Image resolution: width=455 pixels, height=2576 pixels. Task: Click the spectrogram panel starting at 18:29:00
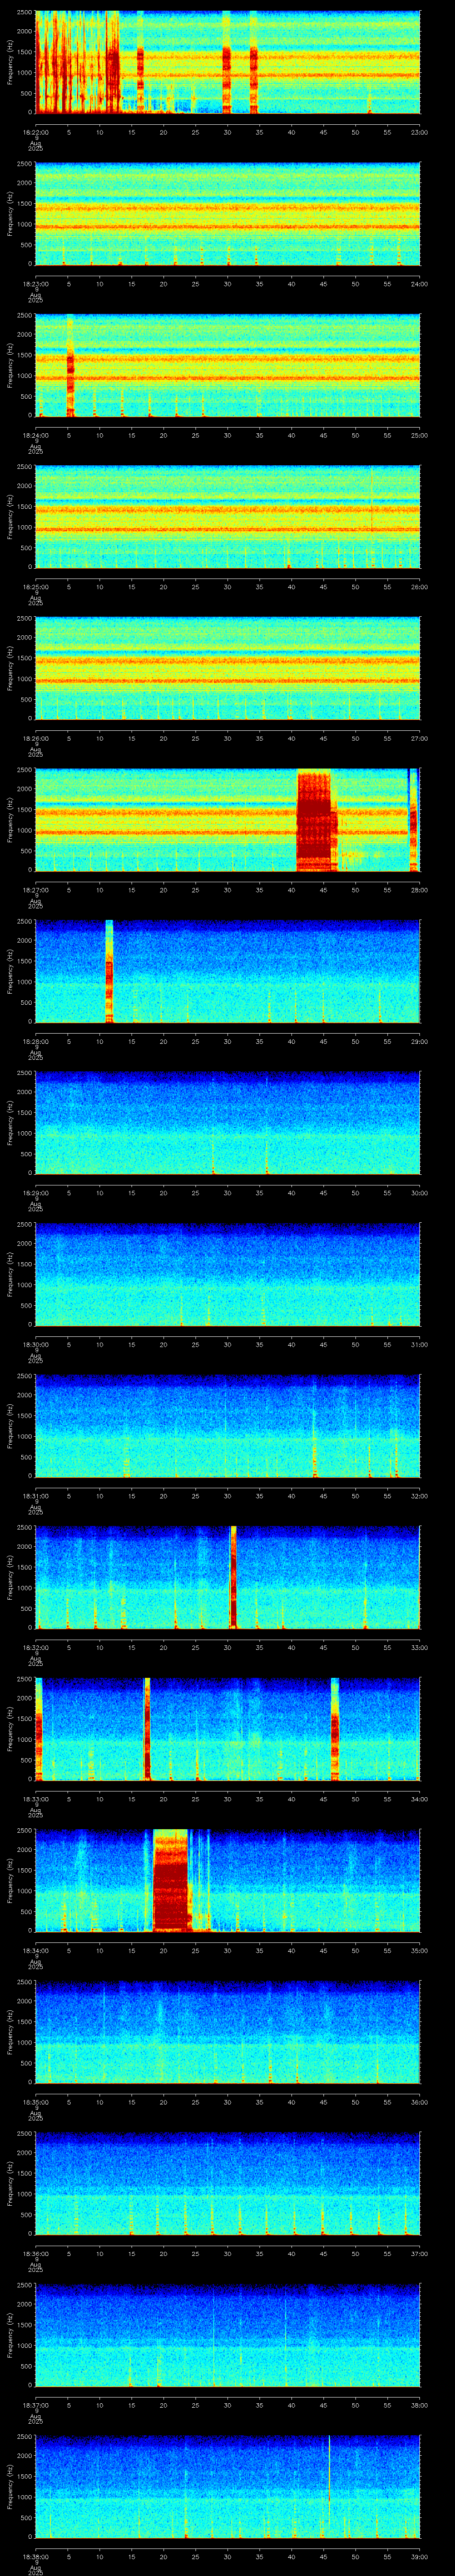(x=227, y=1123)
